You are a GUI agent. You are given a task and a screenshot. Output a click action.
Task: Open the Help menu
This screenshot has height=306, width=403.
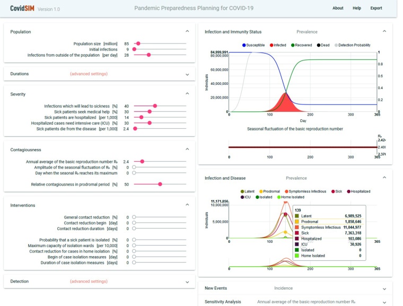point(357,8)
